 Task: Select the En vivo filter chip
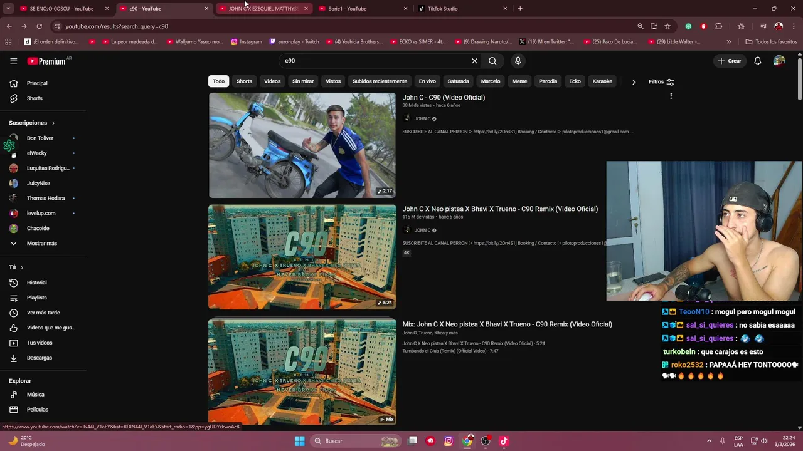click(x=427, y=81)
